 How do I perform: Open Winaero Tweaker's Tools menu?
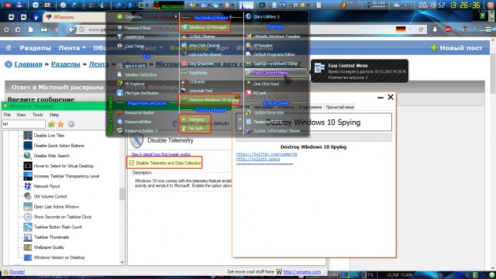click(x=38, y=115)
